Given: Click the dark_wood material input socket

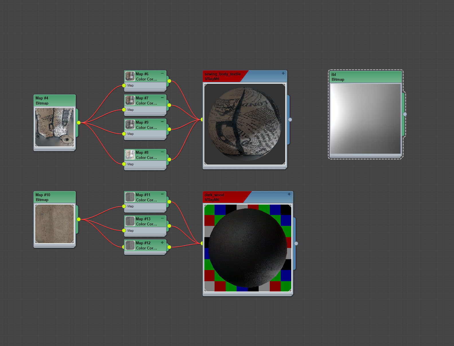Looking at the screenshot, I should pyautogui.click(x=202, y=243).
